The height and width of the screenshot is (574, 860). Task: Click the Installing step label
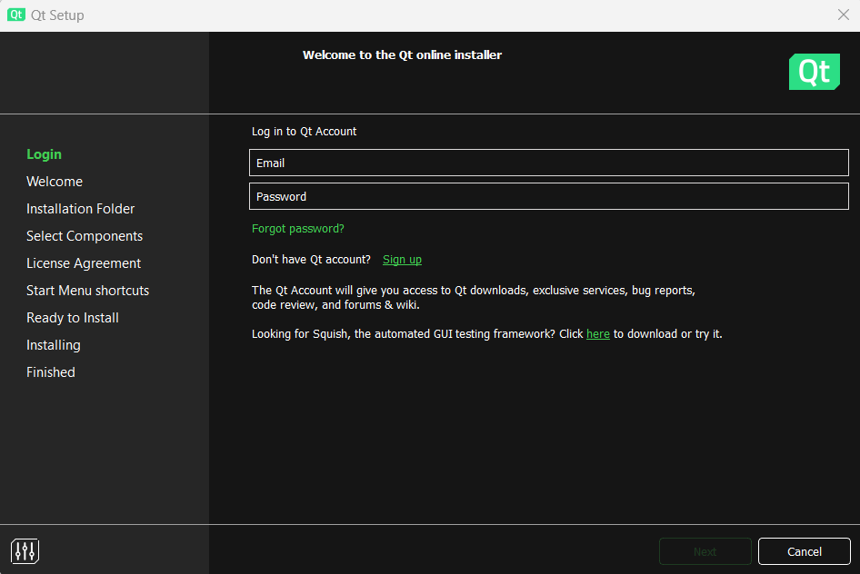click(x=54, y=345)
